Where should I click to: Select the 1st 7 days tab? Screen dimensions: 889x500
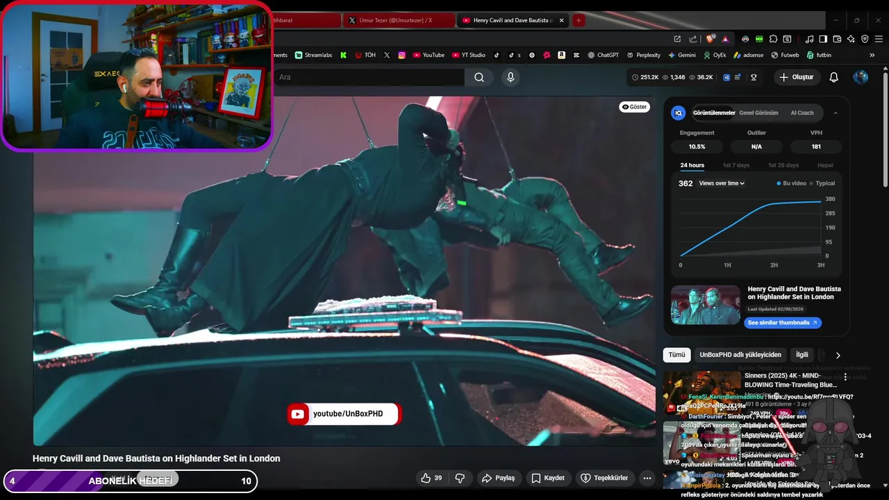pos(736,165)
